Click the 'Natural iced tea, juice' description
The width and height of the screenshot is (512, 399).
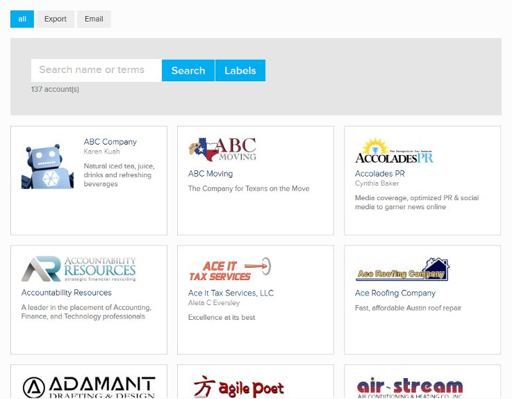(x=119, y=175)
